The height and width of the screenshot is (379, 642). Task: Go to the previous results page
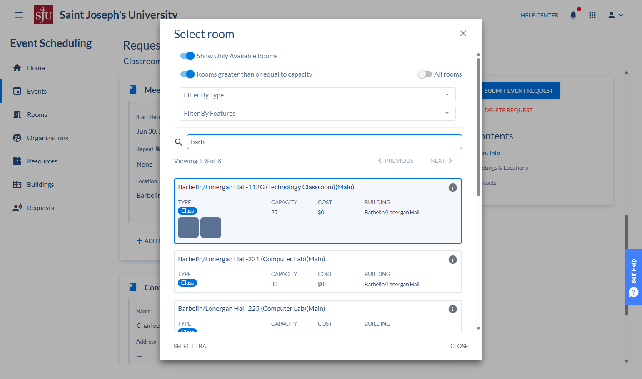click(395, 161)
